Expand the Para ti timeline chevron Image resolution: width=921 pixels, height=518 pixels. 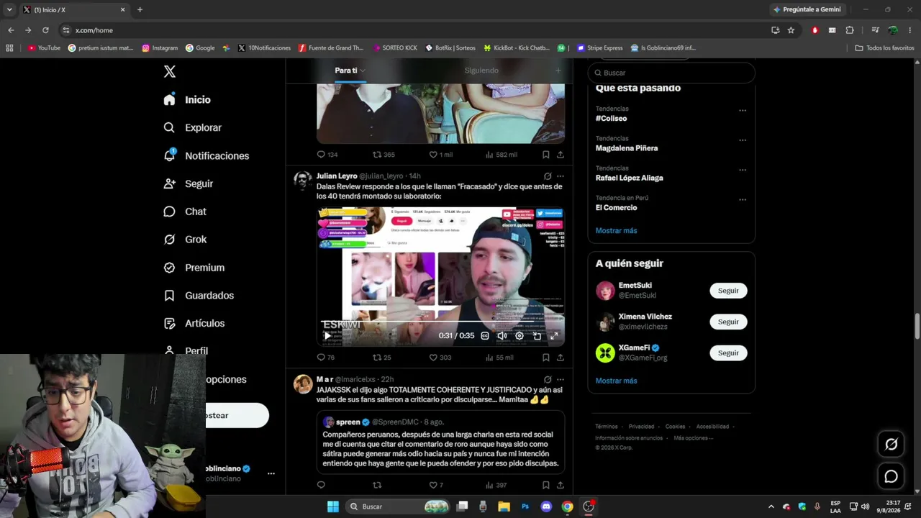tap(363, 71)
